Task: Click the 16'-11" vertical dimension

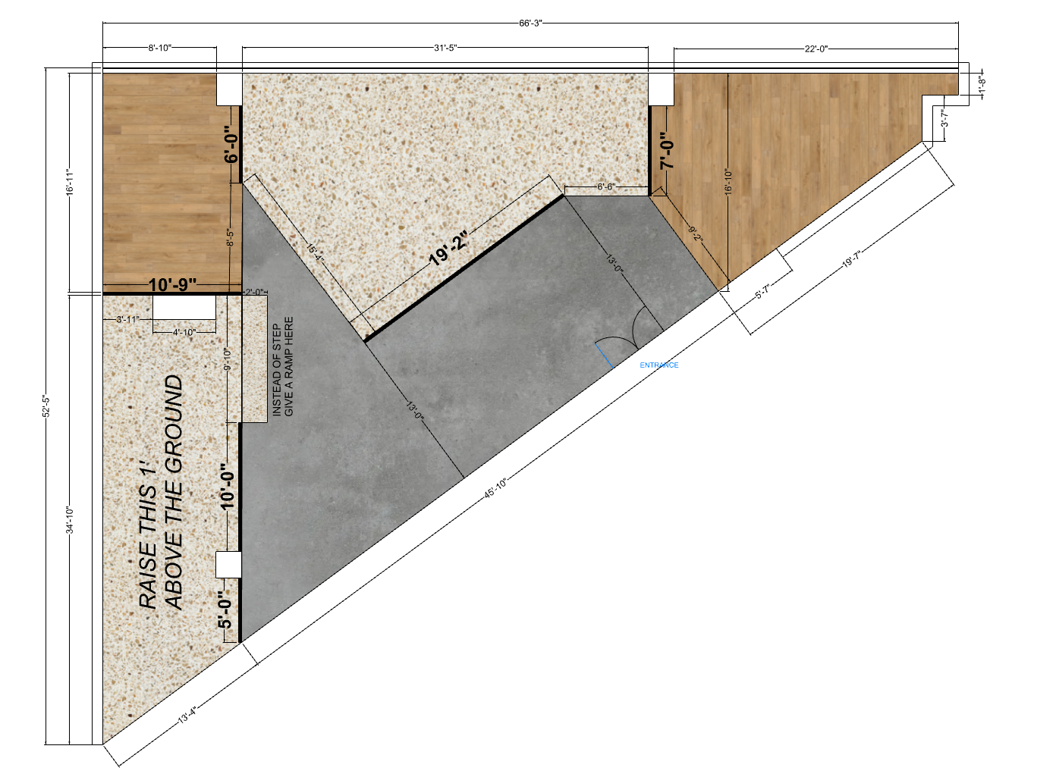Action: 69,182
